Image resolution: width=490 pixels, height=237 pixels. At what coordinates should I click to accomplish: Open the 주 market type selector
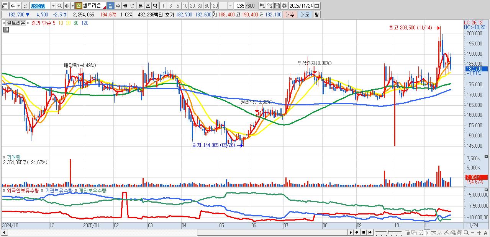click(x=13, y=6)
